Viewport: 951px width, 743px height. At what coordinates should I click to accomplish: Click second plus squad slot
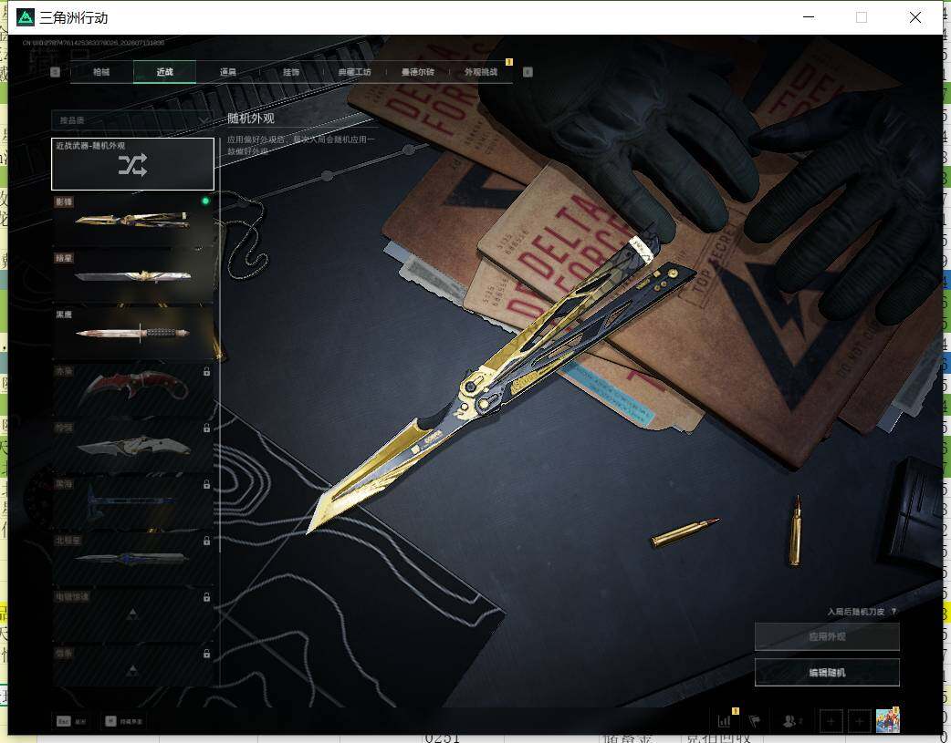[x=859, y=721]
